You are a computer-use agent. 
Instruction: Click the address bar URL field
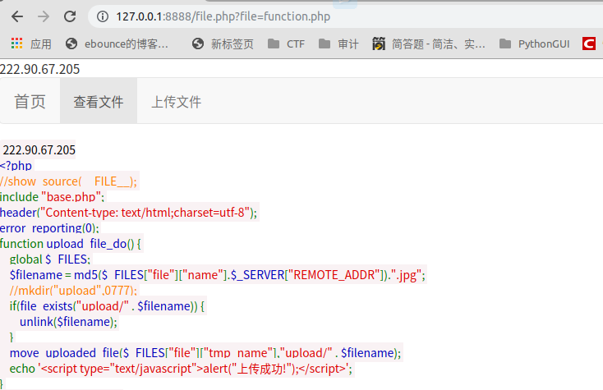point(329,16)
